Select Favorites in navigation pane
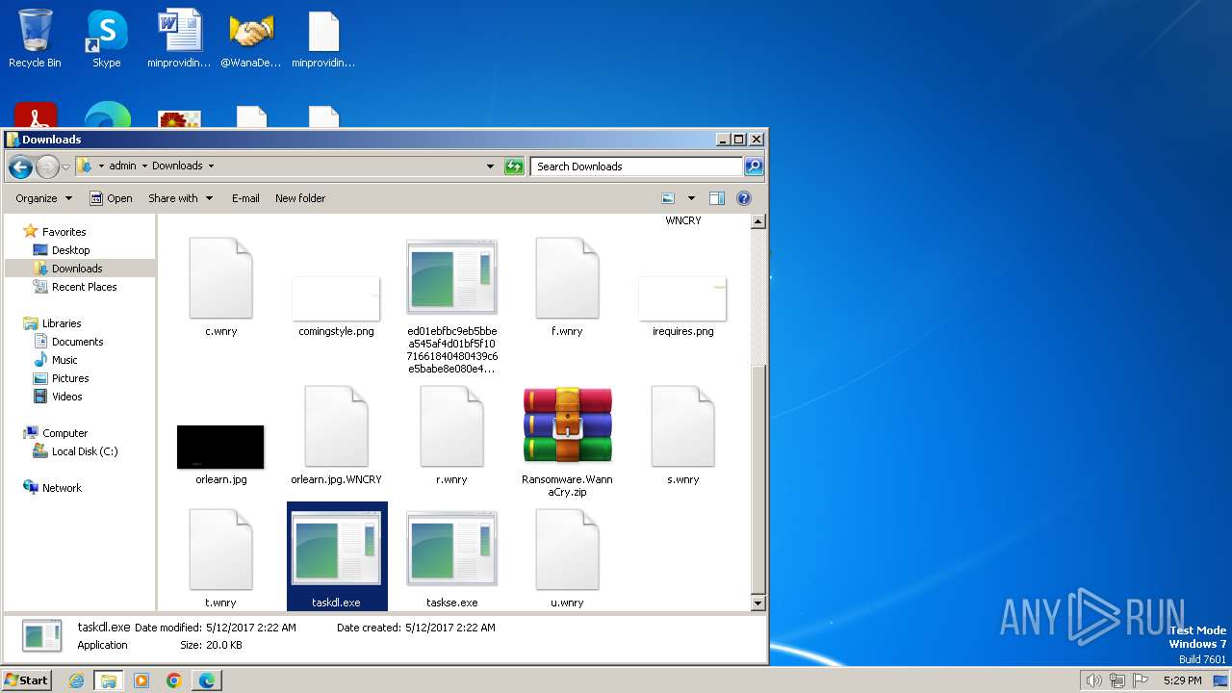Viewport: 1232px width, 693px height. [x=64, y=232]
